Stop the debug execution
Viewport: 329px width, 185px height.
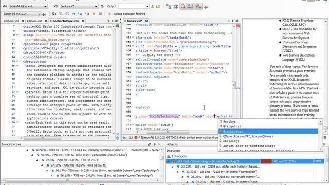[101, 14]
